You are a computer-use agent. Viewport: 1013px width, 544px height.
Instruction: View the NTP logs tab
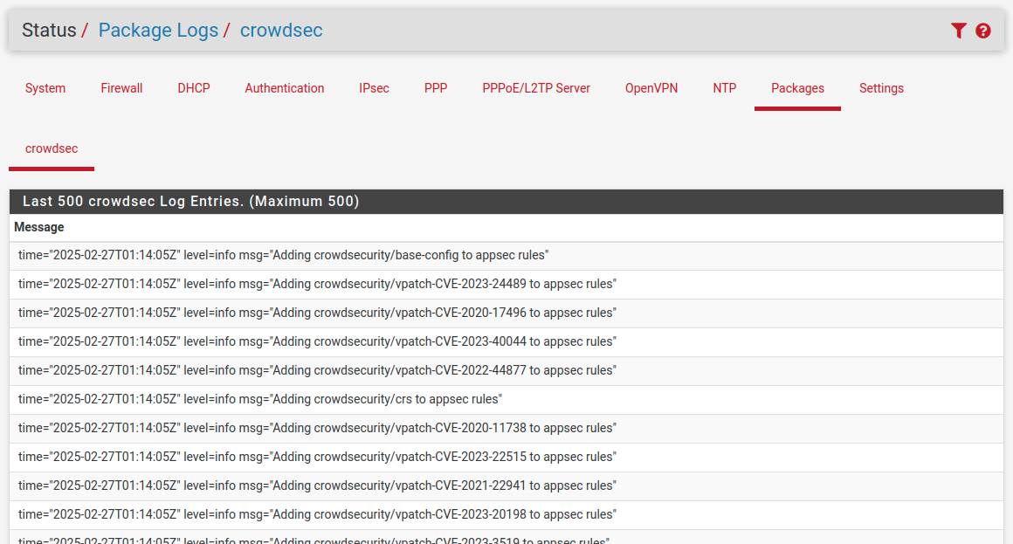[x=725, y=88]
